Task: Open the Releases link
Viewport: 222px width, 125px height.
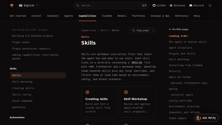Action: click(177, 5)
